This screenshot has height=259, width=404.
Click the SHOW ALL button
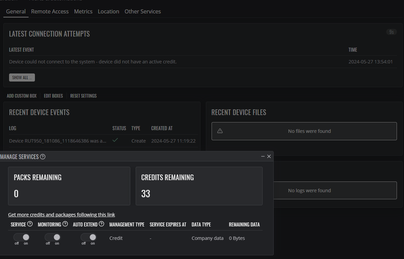(22, 77)
